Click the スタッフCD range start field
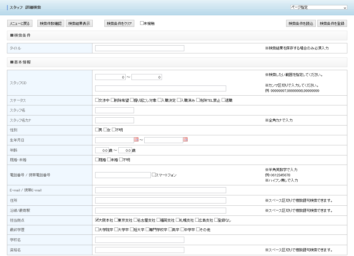354x256 pixels. 110,77
